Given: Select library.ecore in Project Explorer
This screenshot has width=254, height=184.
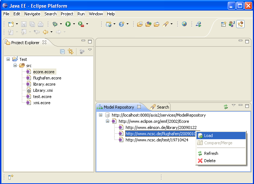Looking at the screenshot, I should point(44,84).
